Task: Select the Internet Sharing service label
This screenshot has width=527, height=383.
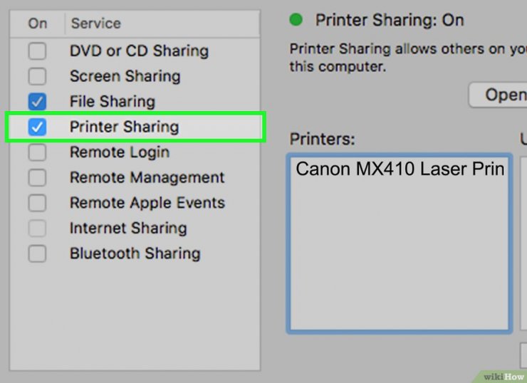Action: pos(128,229)
